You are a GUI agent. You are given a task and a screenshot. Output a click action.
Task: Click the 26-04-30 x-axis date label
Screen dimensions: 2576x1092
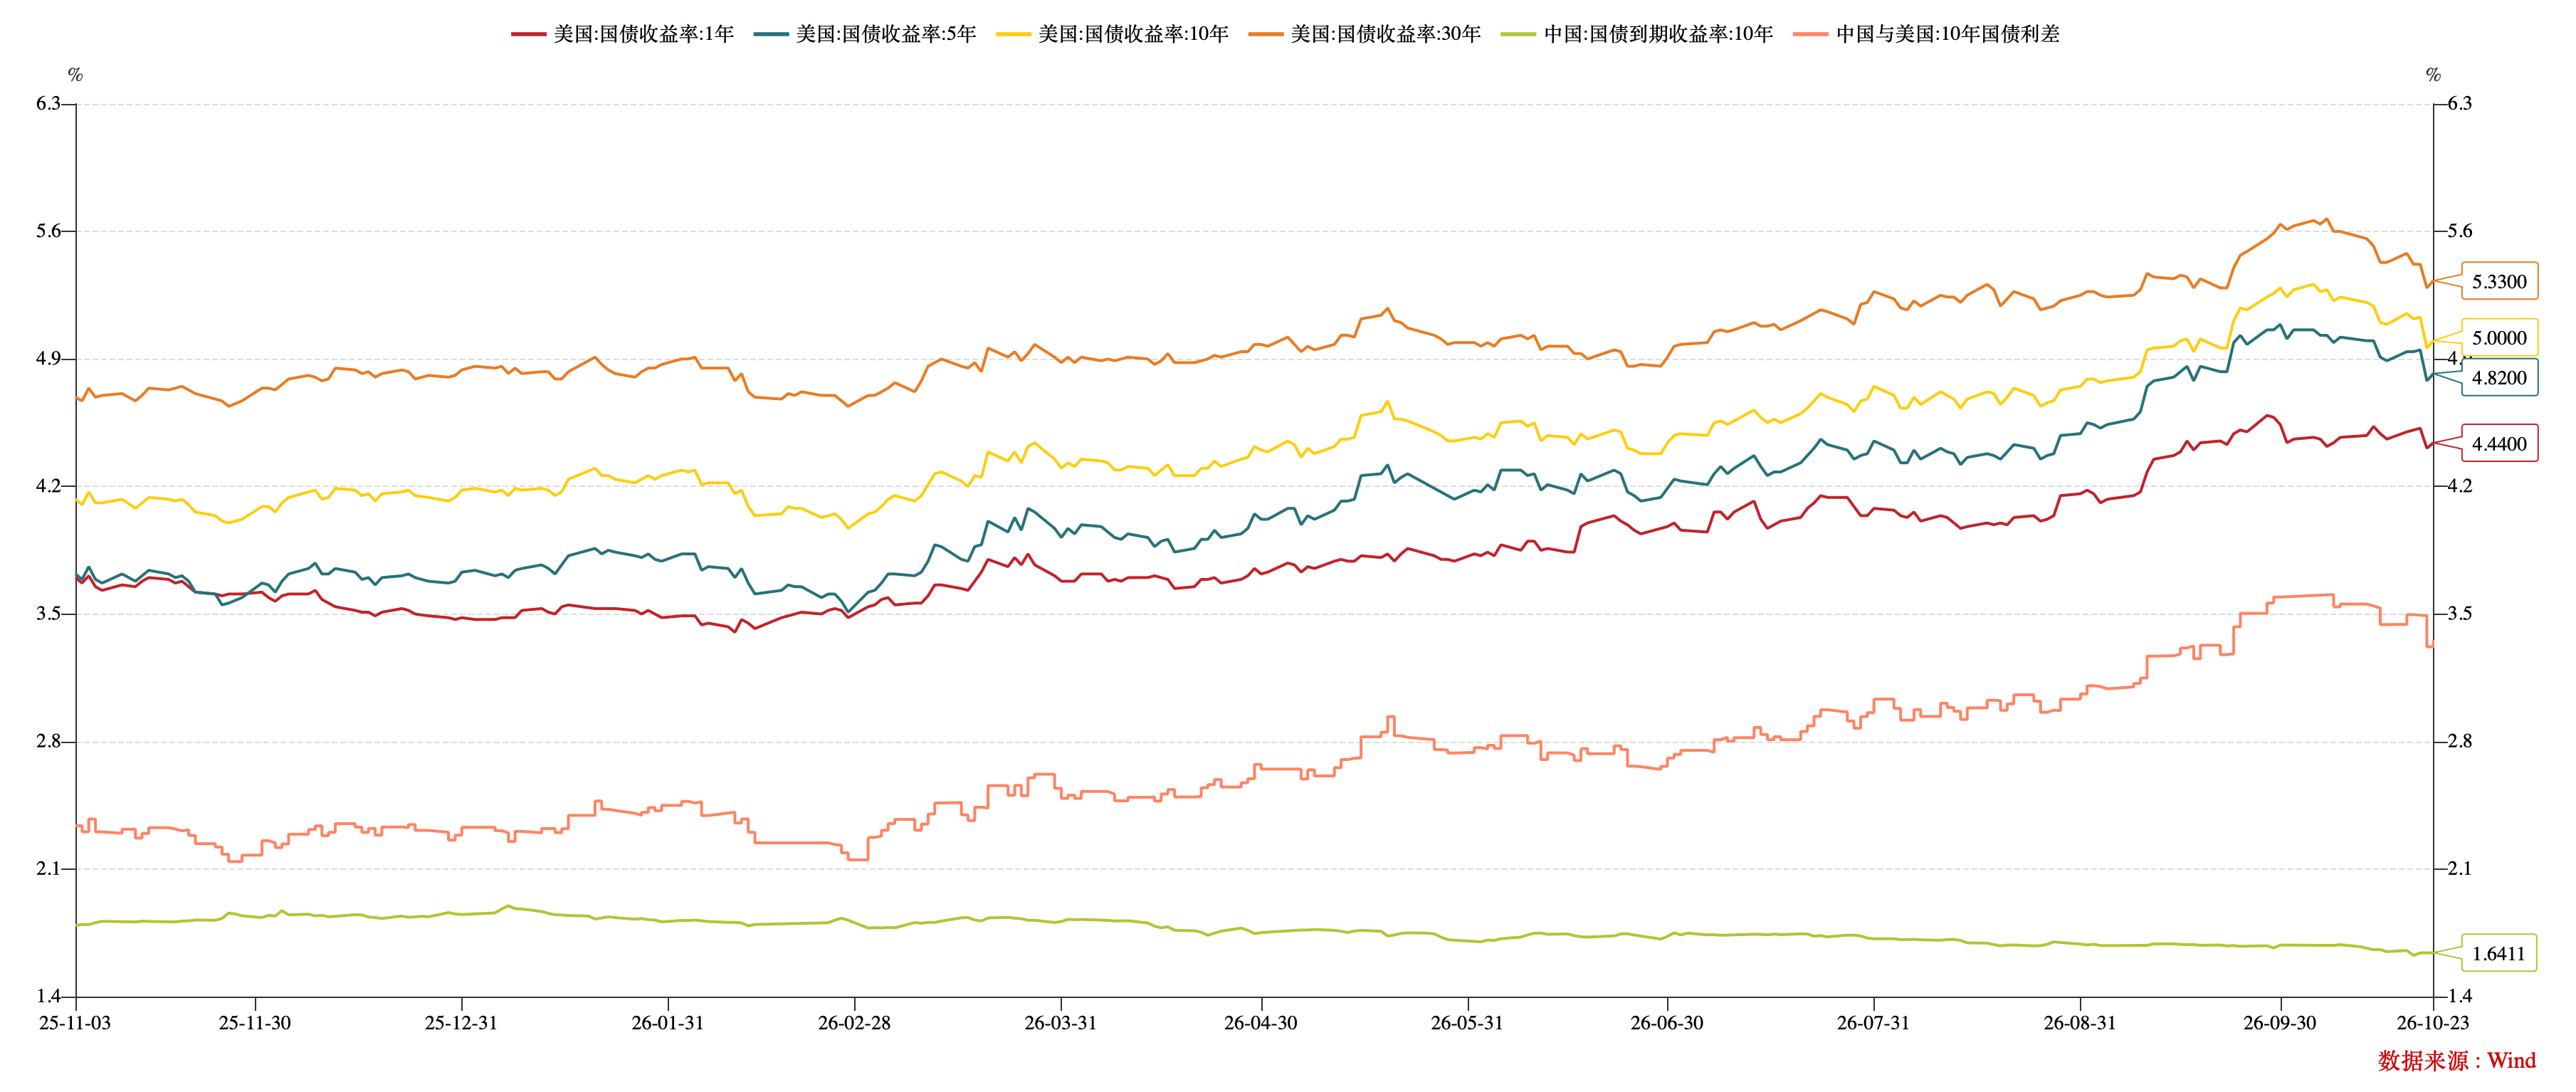click(1261, 1023)
